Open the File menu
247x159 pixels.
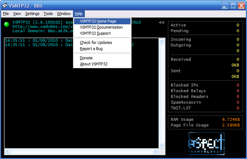(6, 14)
